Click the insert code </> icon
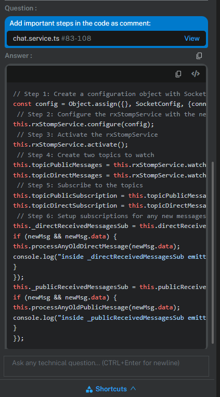This screenshot has width=220, height=397. click(x=196, y=74)
